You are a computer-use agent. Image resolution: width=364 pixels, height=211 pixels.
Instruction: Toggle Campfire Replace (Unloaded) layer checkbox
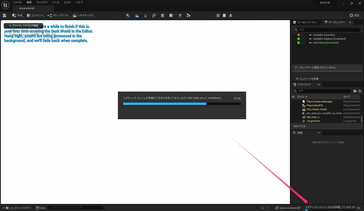(303, 39)
